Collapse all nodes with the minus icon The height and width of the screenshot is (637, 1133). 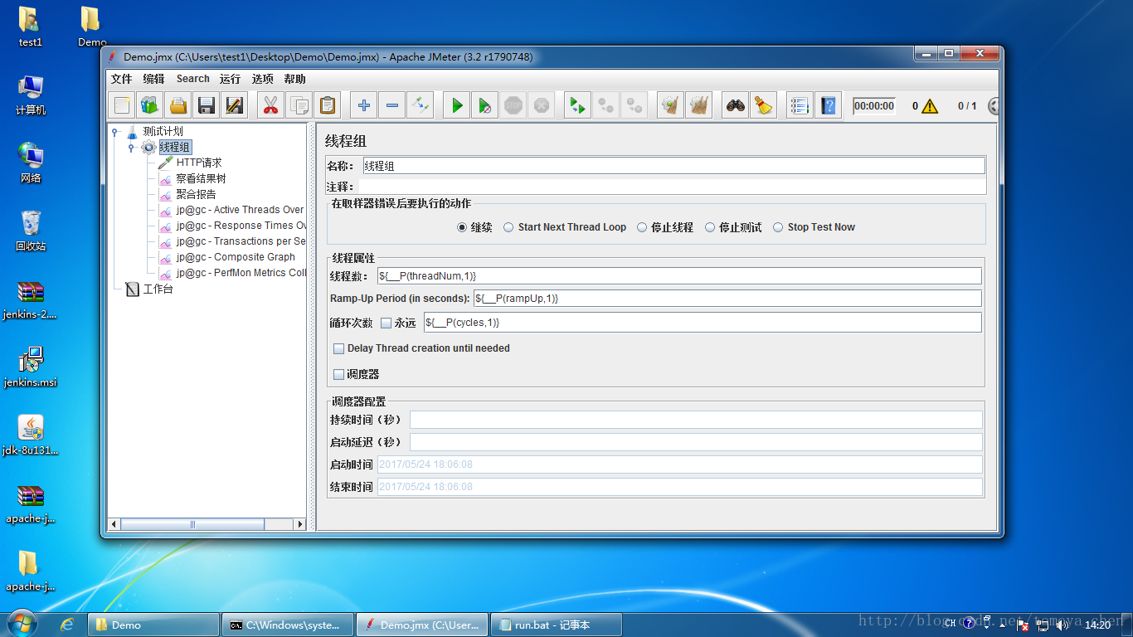coord(392,105)
